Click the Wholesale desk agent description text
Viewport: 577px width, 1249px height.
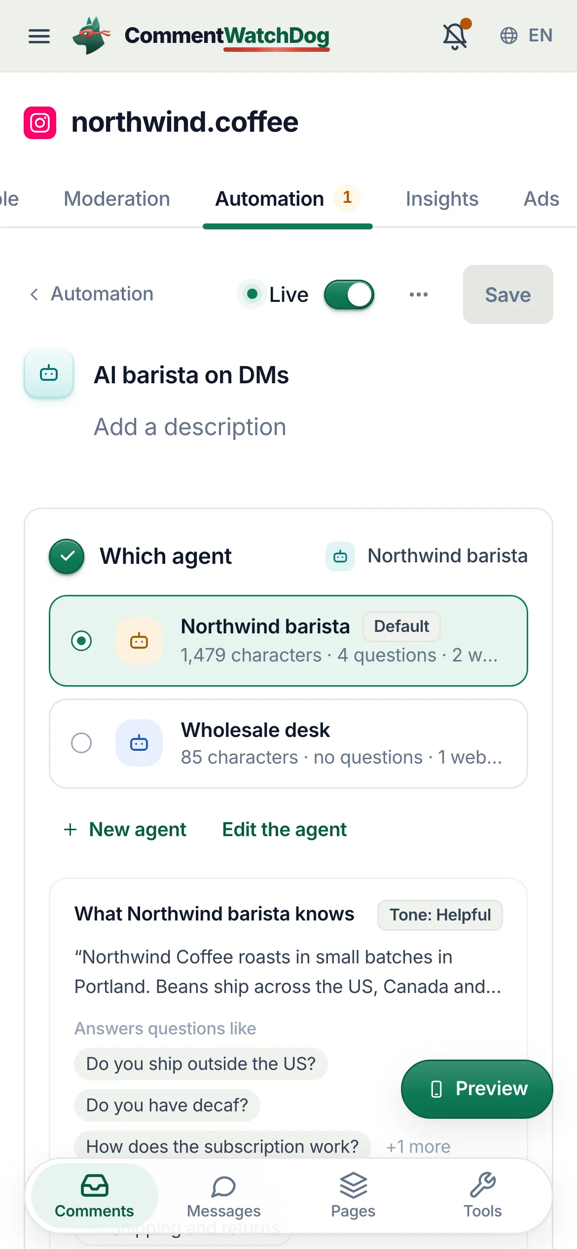[x=341, y=757]
